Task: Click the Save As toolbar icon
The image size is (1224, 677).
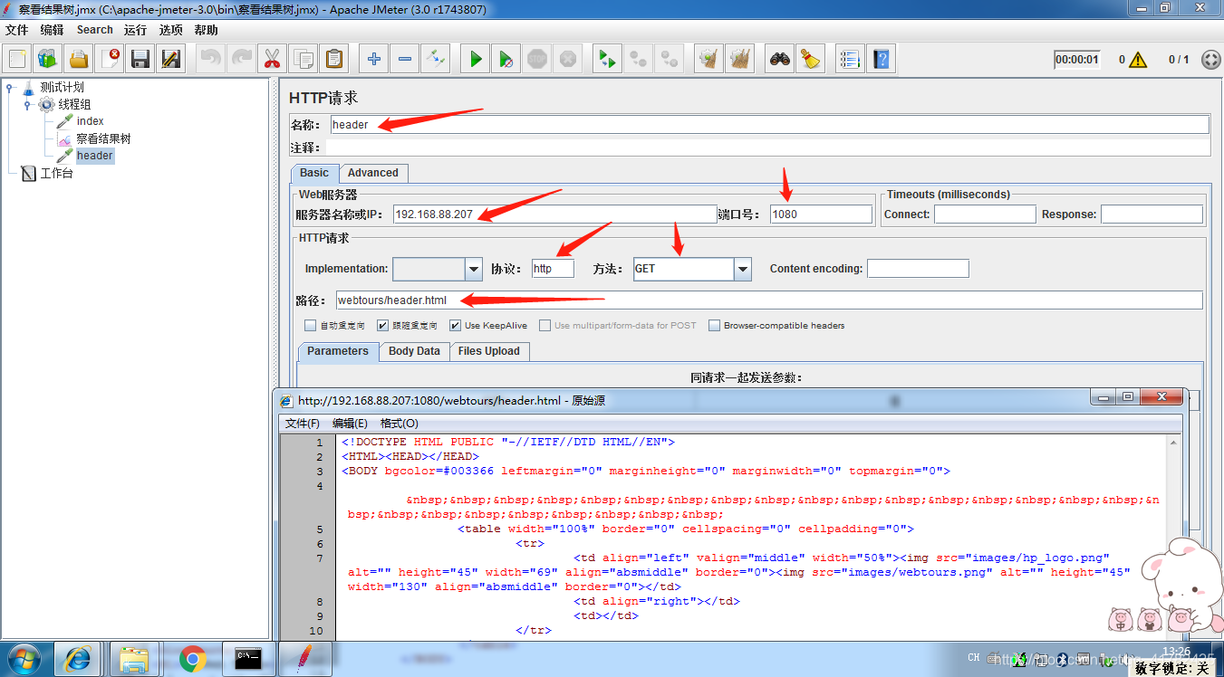Action: [x=171, y=60]
